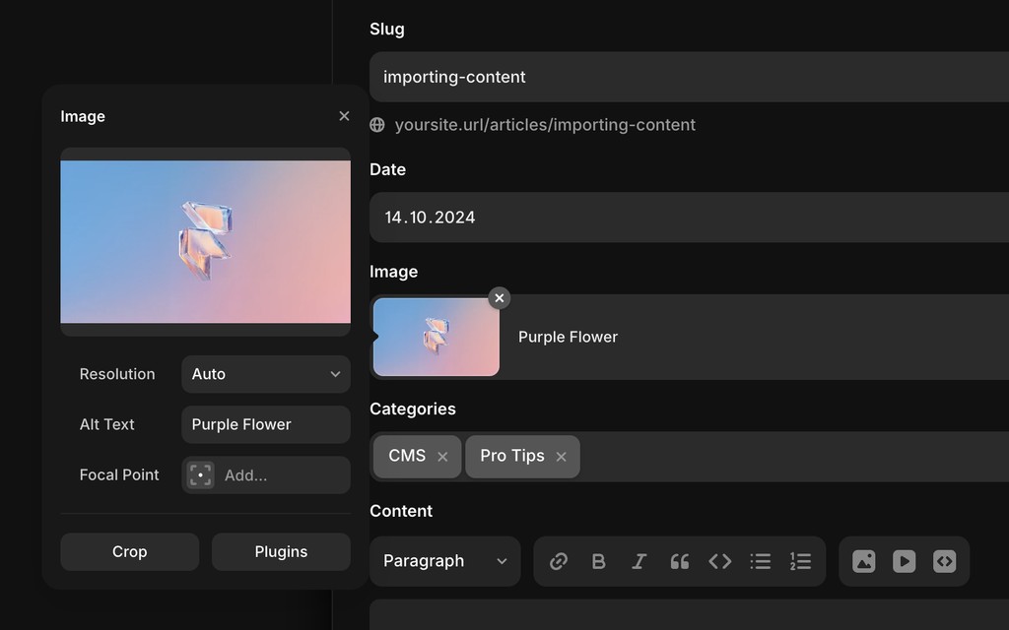The width and height of the screenshot is (1009, 630).
Task: Remove the Purple Flower image
Action: tap(499, 298)
